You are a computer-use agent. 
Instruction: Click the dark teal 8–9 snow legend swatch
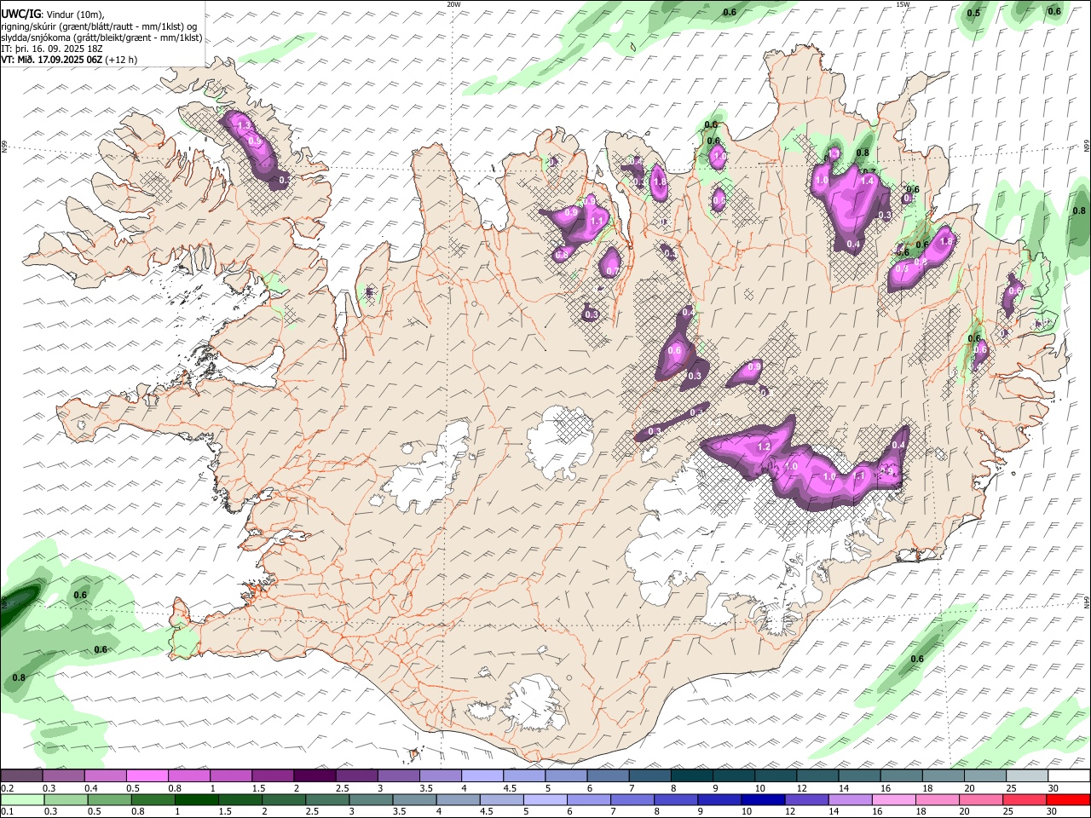point(690,775)
